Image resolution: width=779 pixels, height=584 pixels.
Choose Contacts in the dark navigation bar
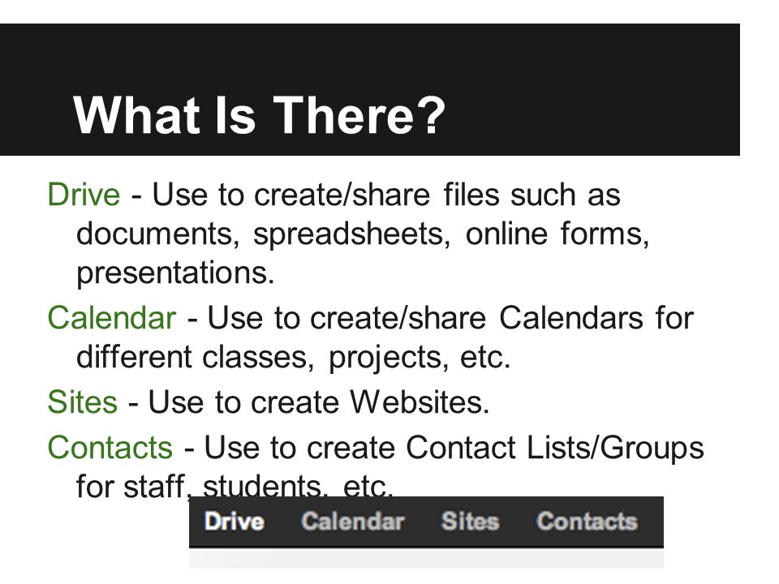coord(587,522)
